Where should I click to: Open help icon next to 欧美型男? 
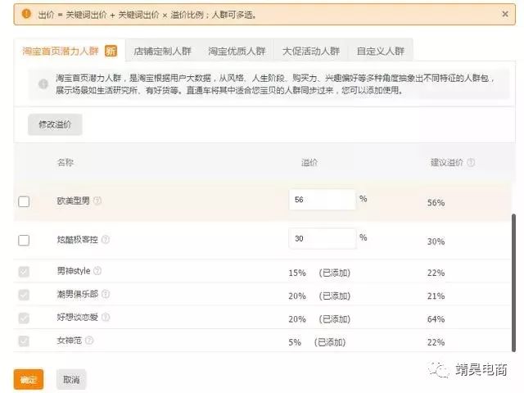[x=97, y=201]
